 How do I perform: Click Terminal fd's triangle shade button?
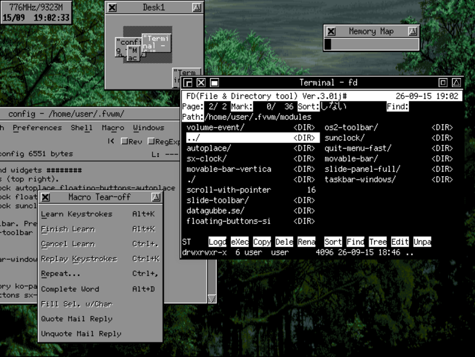pos(456,82)
